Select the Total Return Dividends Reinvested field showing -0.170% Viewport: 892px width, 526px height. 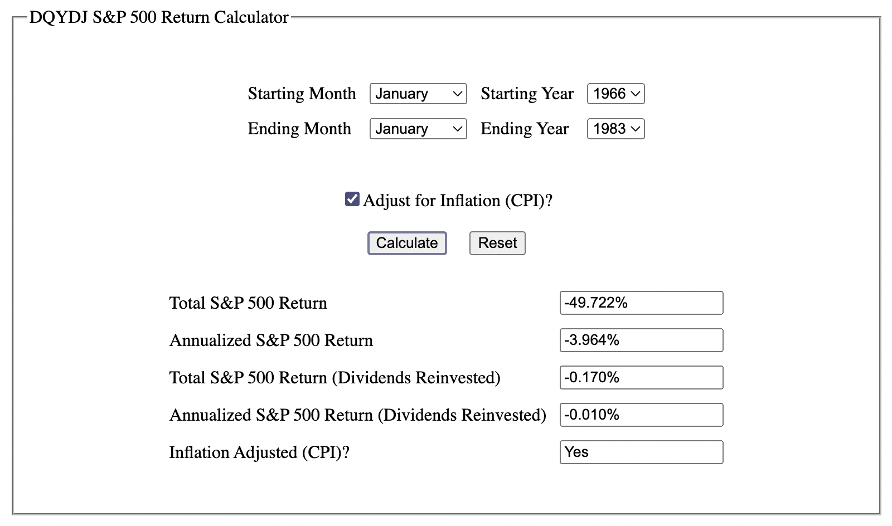[642, 377]
